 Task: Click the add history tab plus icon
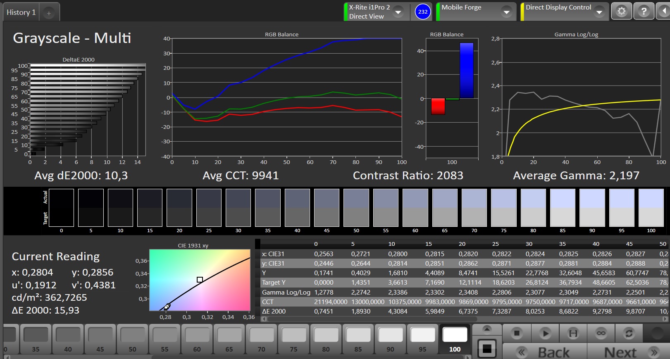(x=49, y=13)
